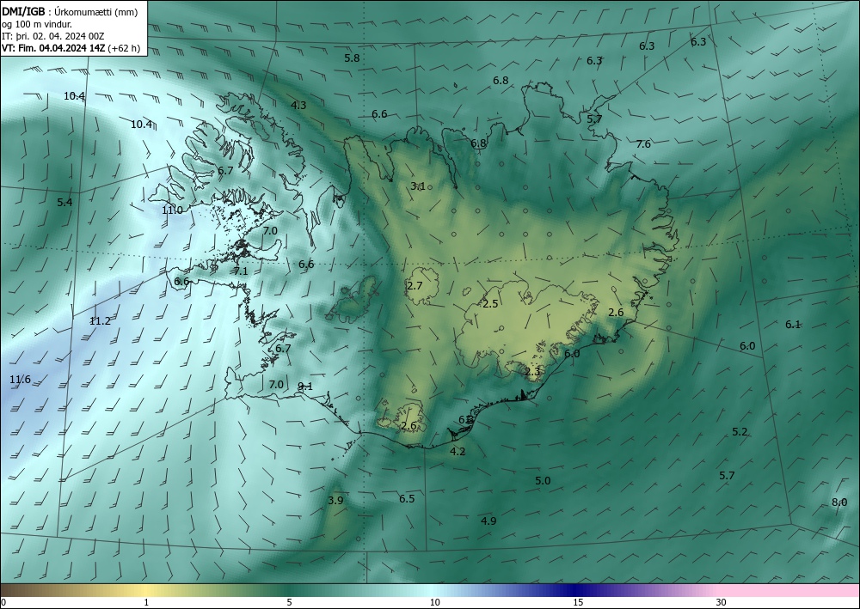This screenshot has height=609, width=860.
Task: Click the colour scale label "5"
Action: click(289, 603)
